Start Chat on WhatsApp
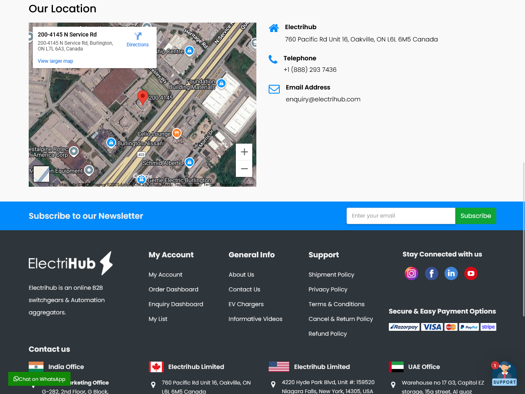This screenshot has width=525, height=394. 39,379
